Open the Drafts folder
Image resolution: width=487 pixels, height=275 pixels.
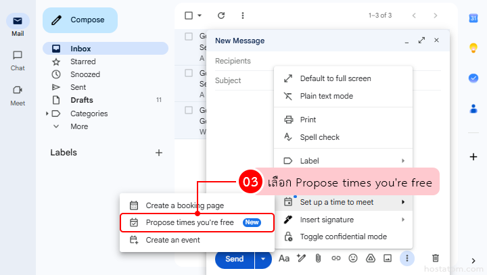tap(106, 100)
